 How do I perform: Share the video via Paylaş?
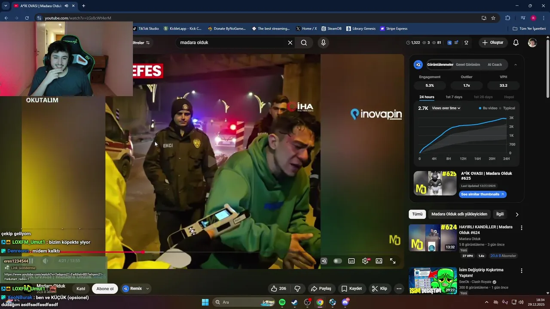[321, 288]
